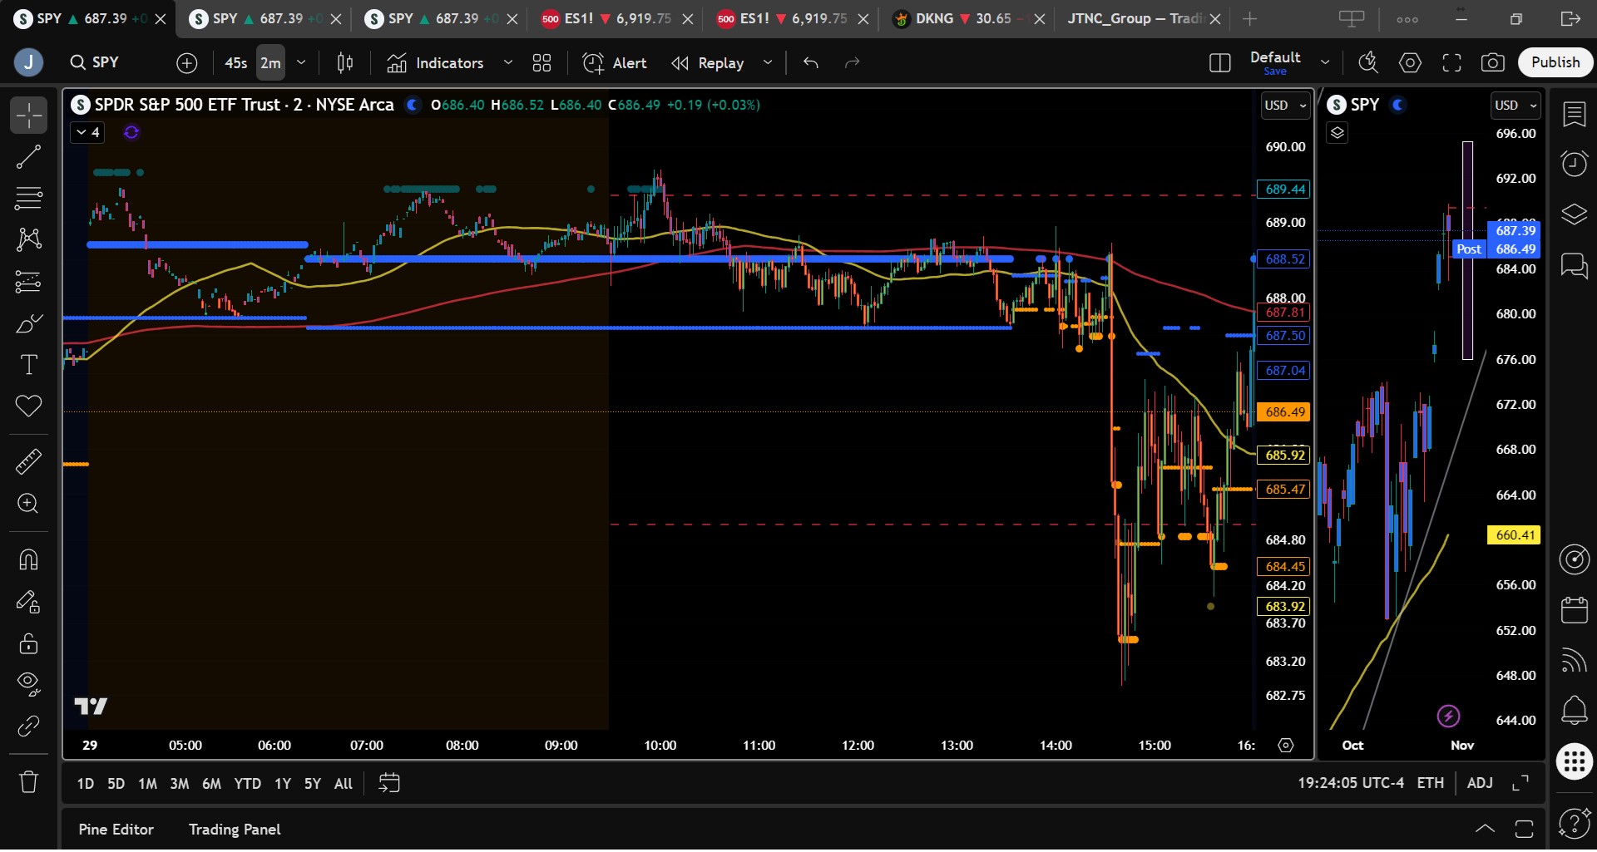The width and height of the screenshot is (1597, 852).
Task: Select the brush drawing tool
Action: coord(28,323)
